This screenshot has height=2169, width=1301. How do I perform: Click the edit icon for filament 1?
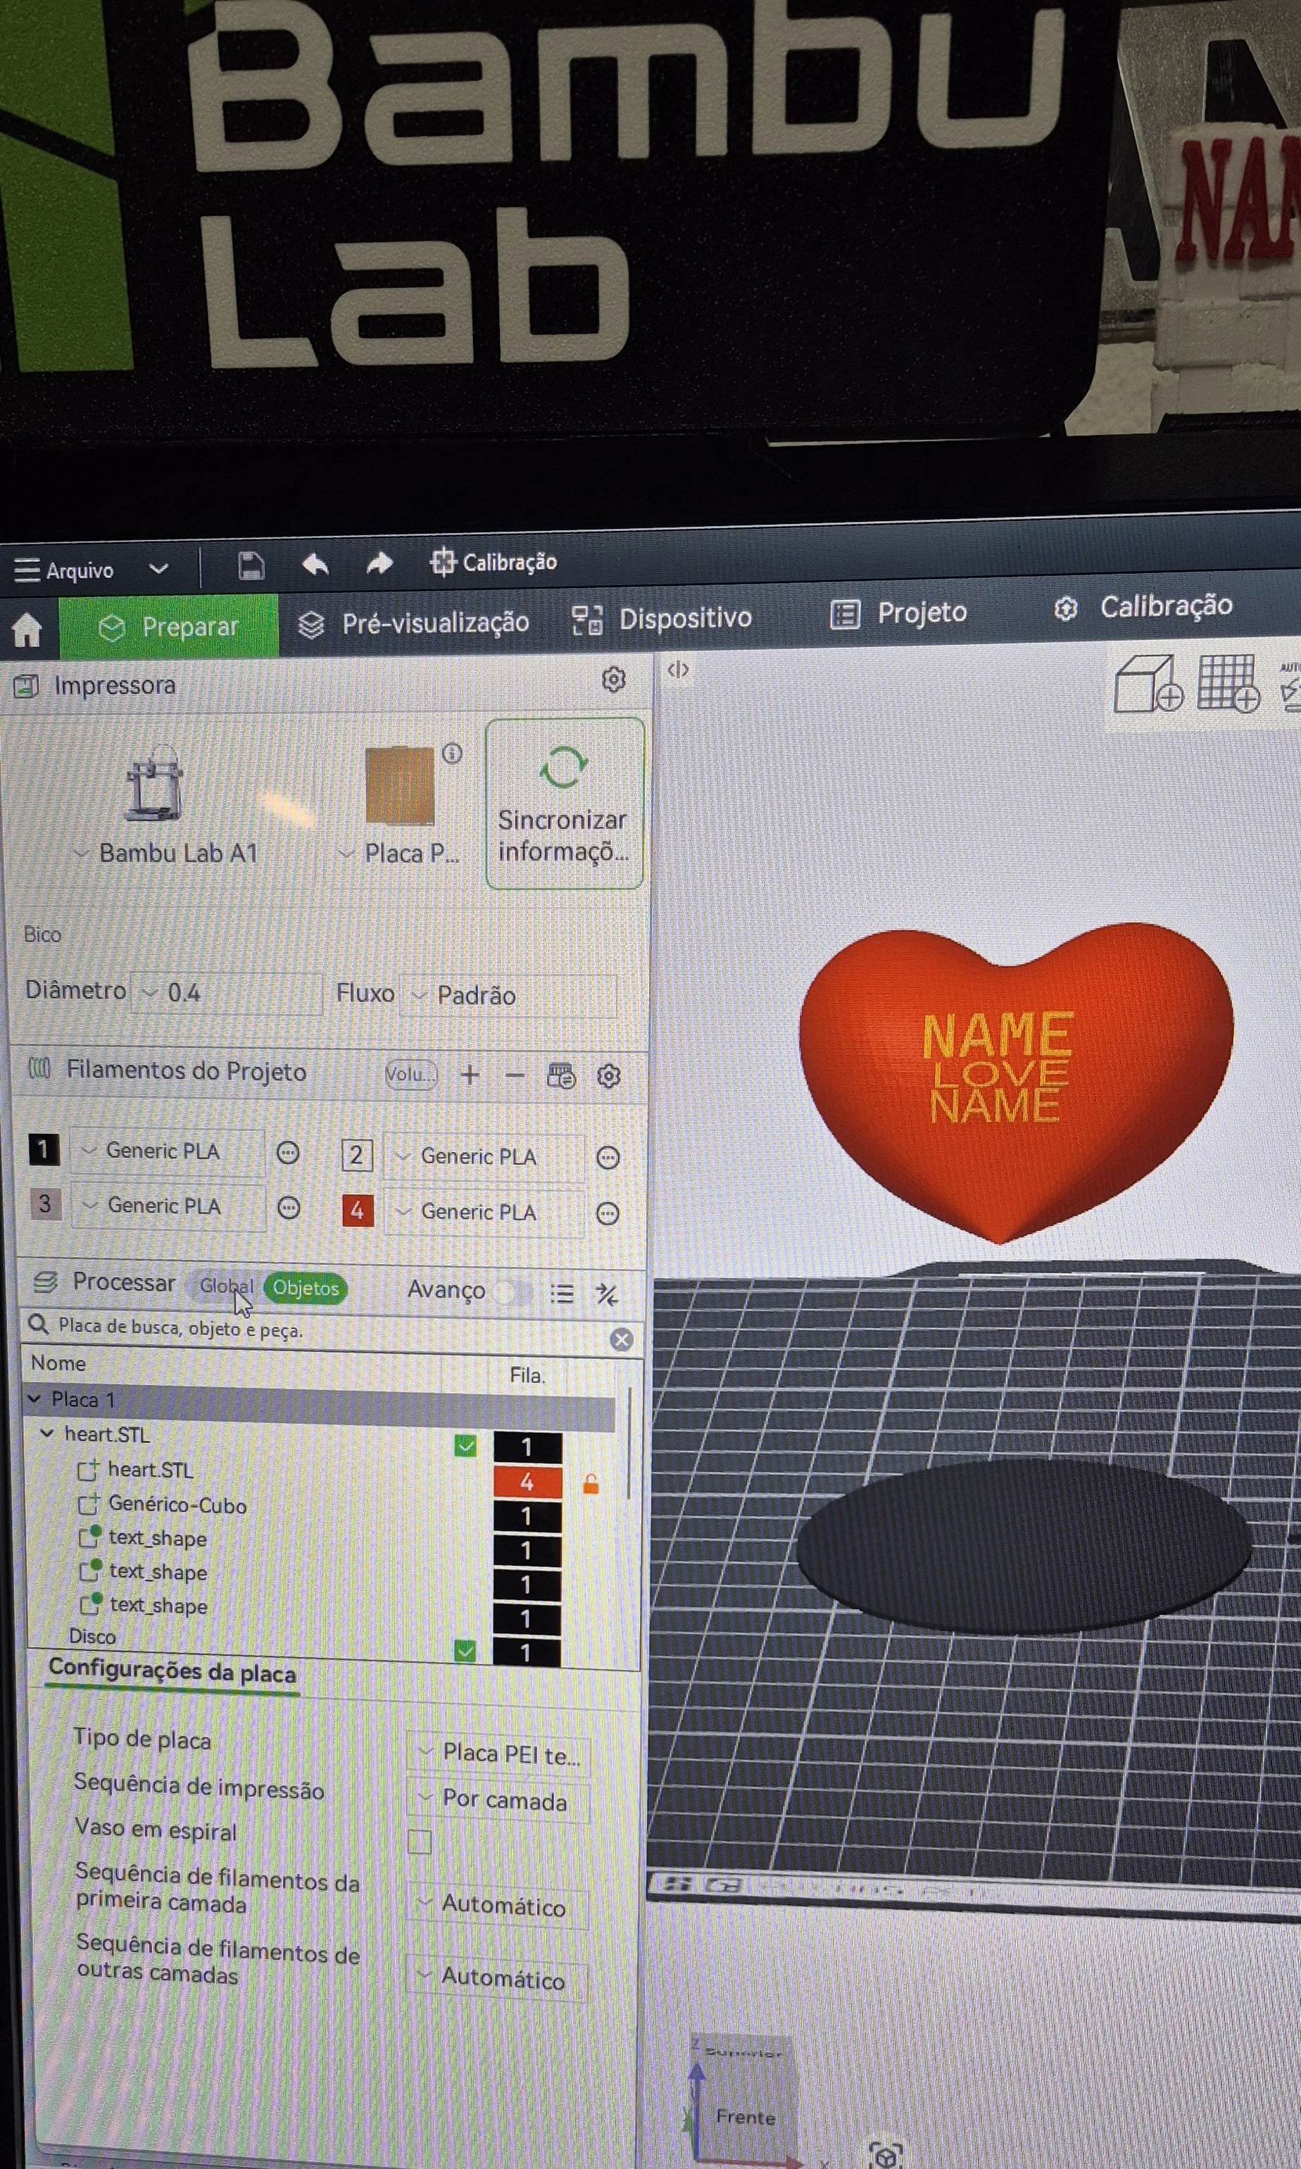287,1153
